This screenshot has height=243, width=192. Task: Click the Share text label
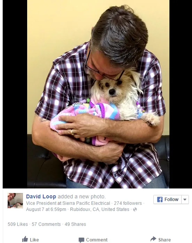165,240
